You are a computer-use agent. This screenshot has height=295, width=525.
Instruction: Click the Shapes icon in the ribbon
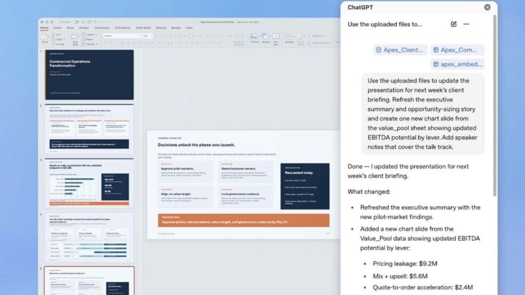pos(265,36)
